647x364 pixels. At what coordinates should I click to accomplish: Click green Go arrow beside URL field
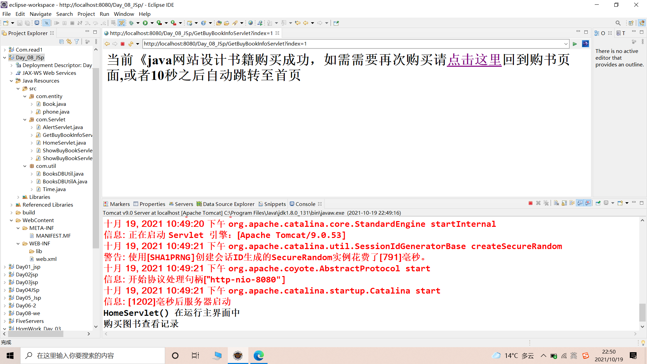click(575, 44)
